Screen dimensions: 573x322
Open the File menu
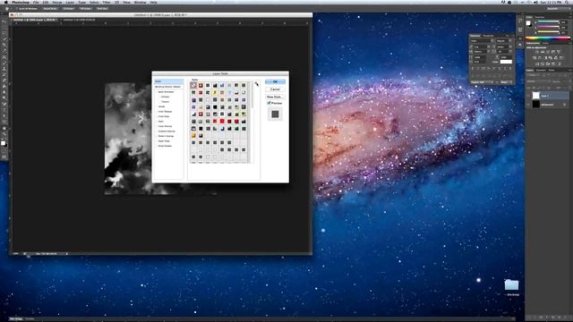[x=36, y=2]
